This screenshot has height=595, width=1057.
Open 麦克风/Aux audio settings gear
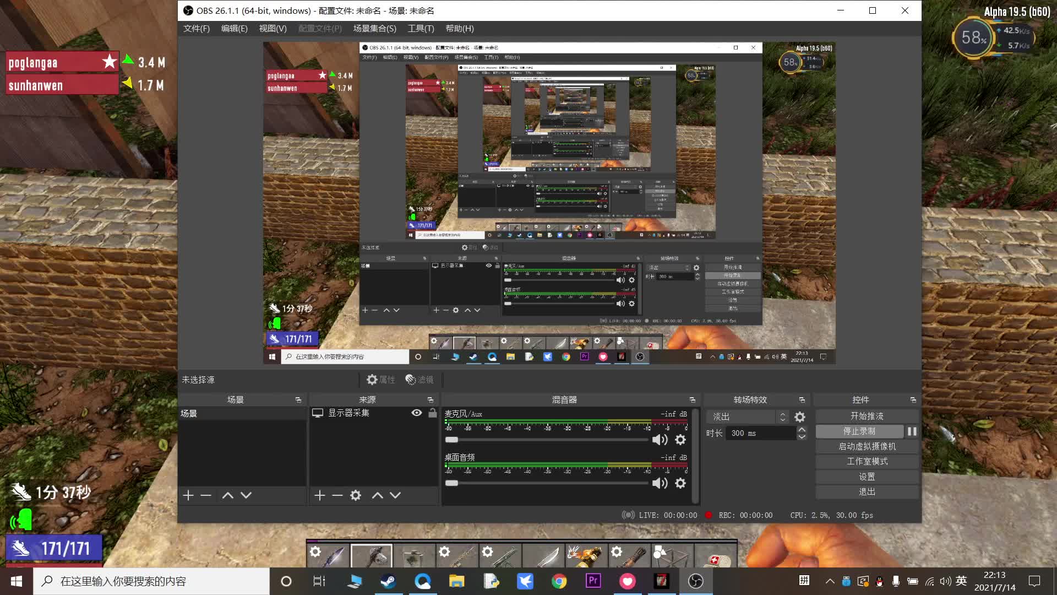coord(680,440)
